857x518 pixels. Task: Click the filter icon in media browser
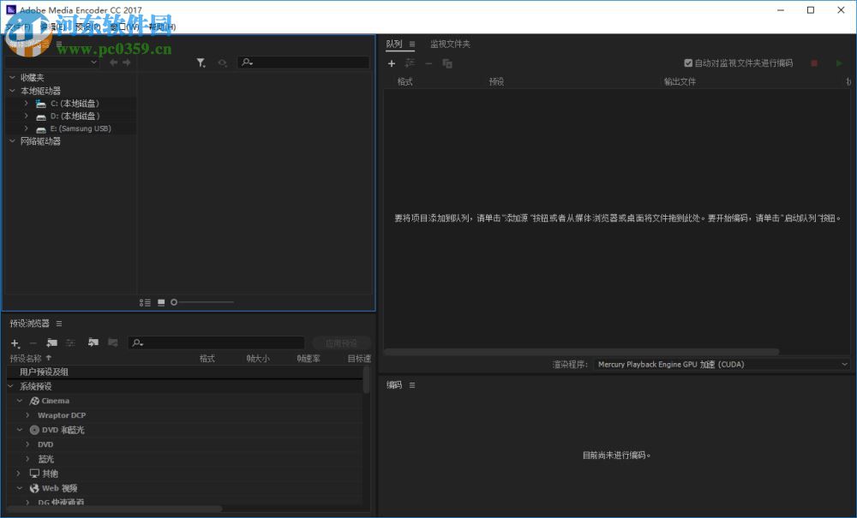[202, 62]
